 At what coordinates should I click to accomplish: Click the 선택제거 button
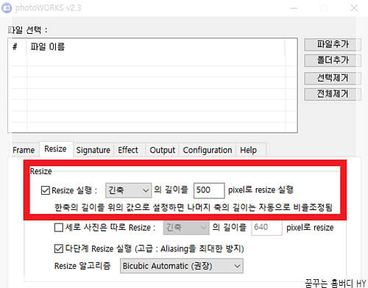tap(333, 78)
